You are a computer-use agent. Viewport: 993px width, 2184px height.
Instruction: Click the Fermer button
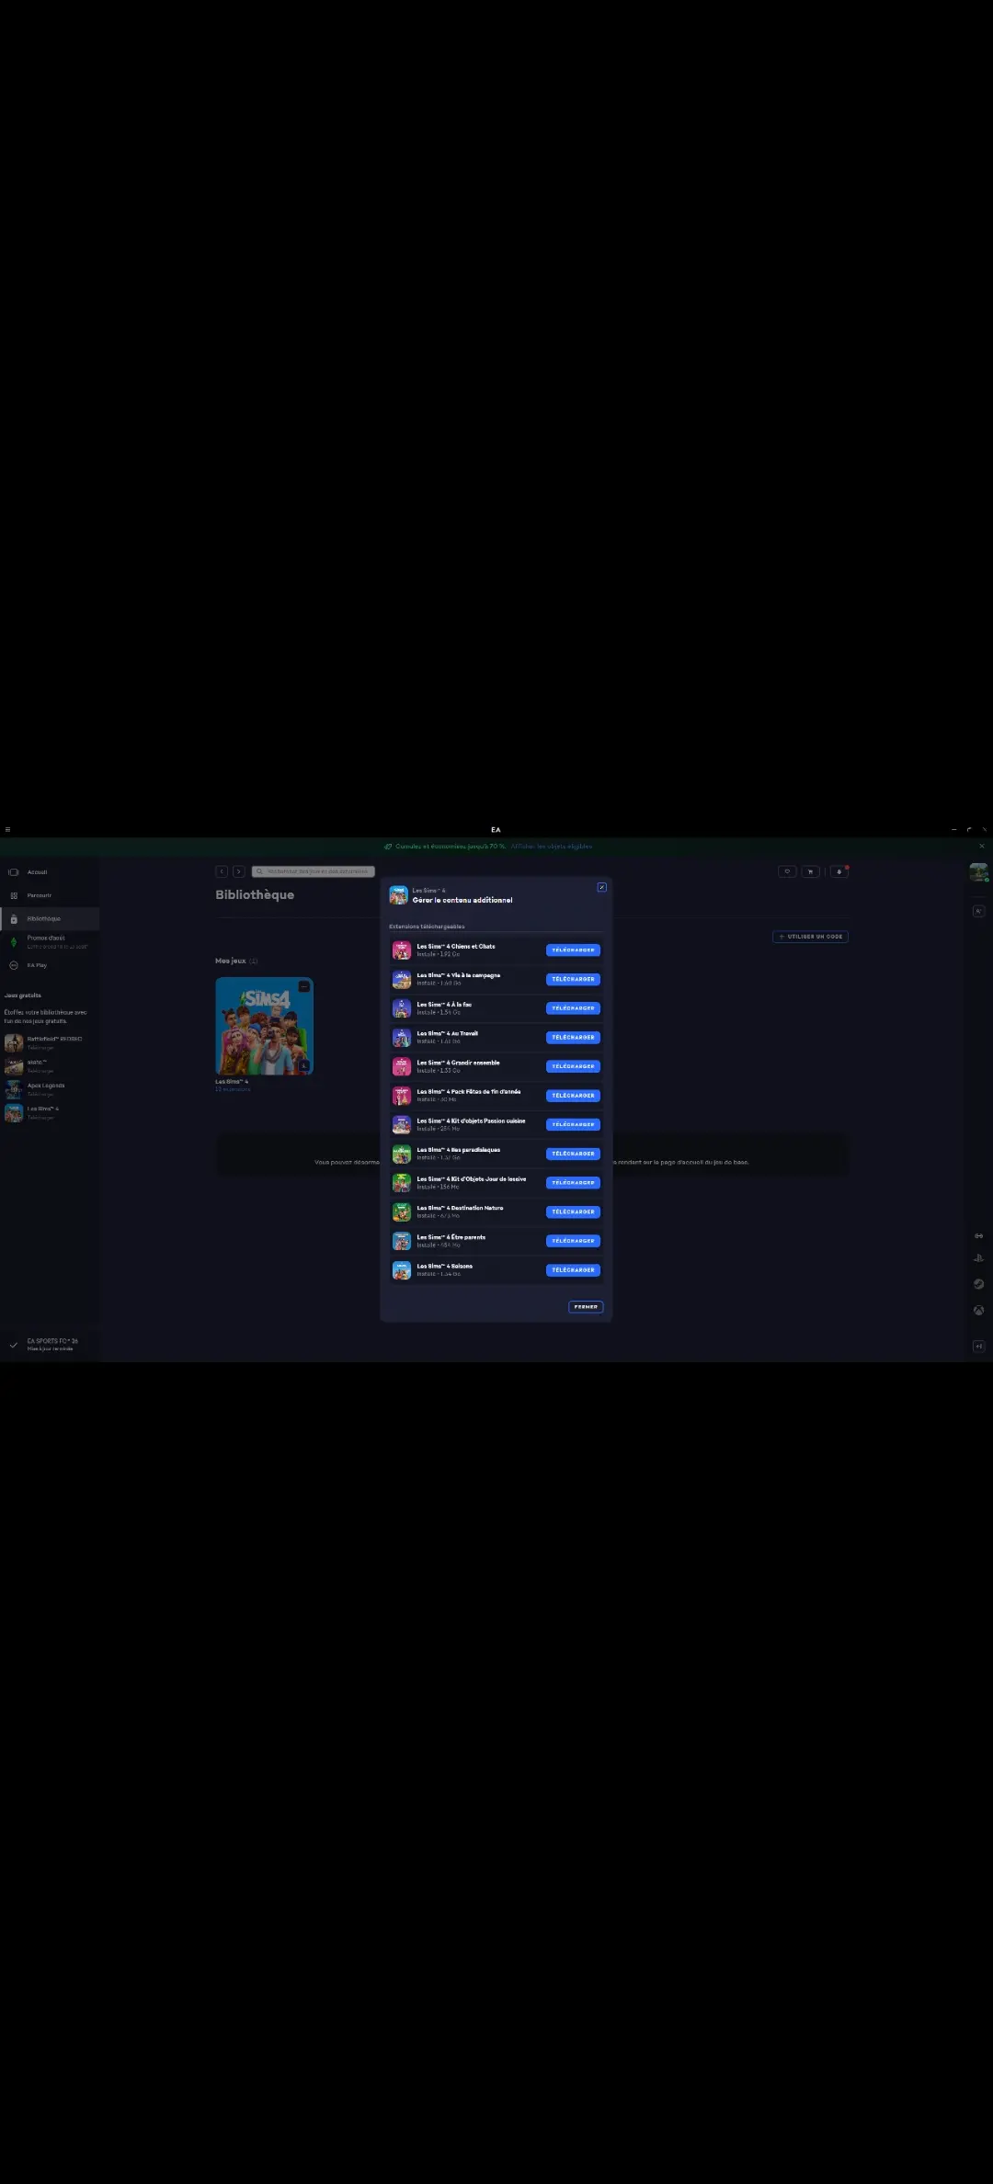click(586, 1306)
